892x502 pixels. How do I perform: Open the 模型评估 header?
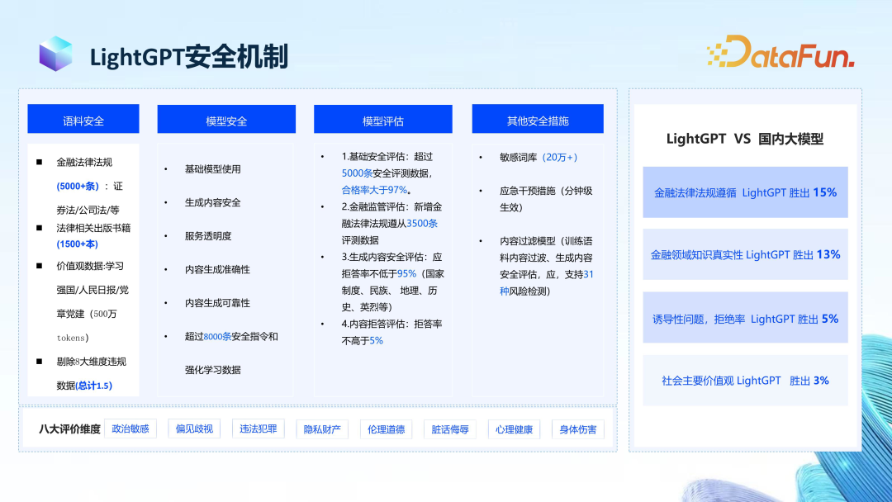pos(382,121)
